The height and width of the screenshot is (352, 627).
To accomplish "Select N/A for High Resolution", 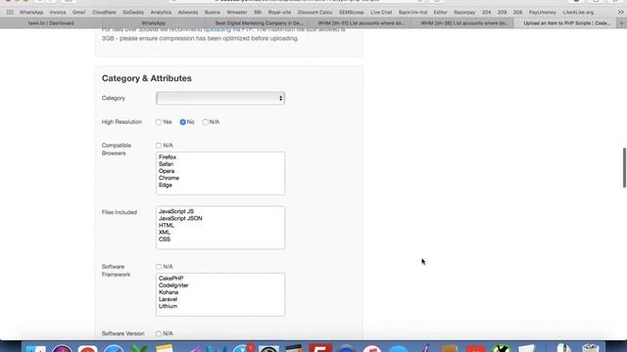I will coord(205,122).
